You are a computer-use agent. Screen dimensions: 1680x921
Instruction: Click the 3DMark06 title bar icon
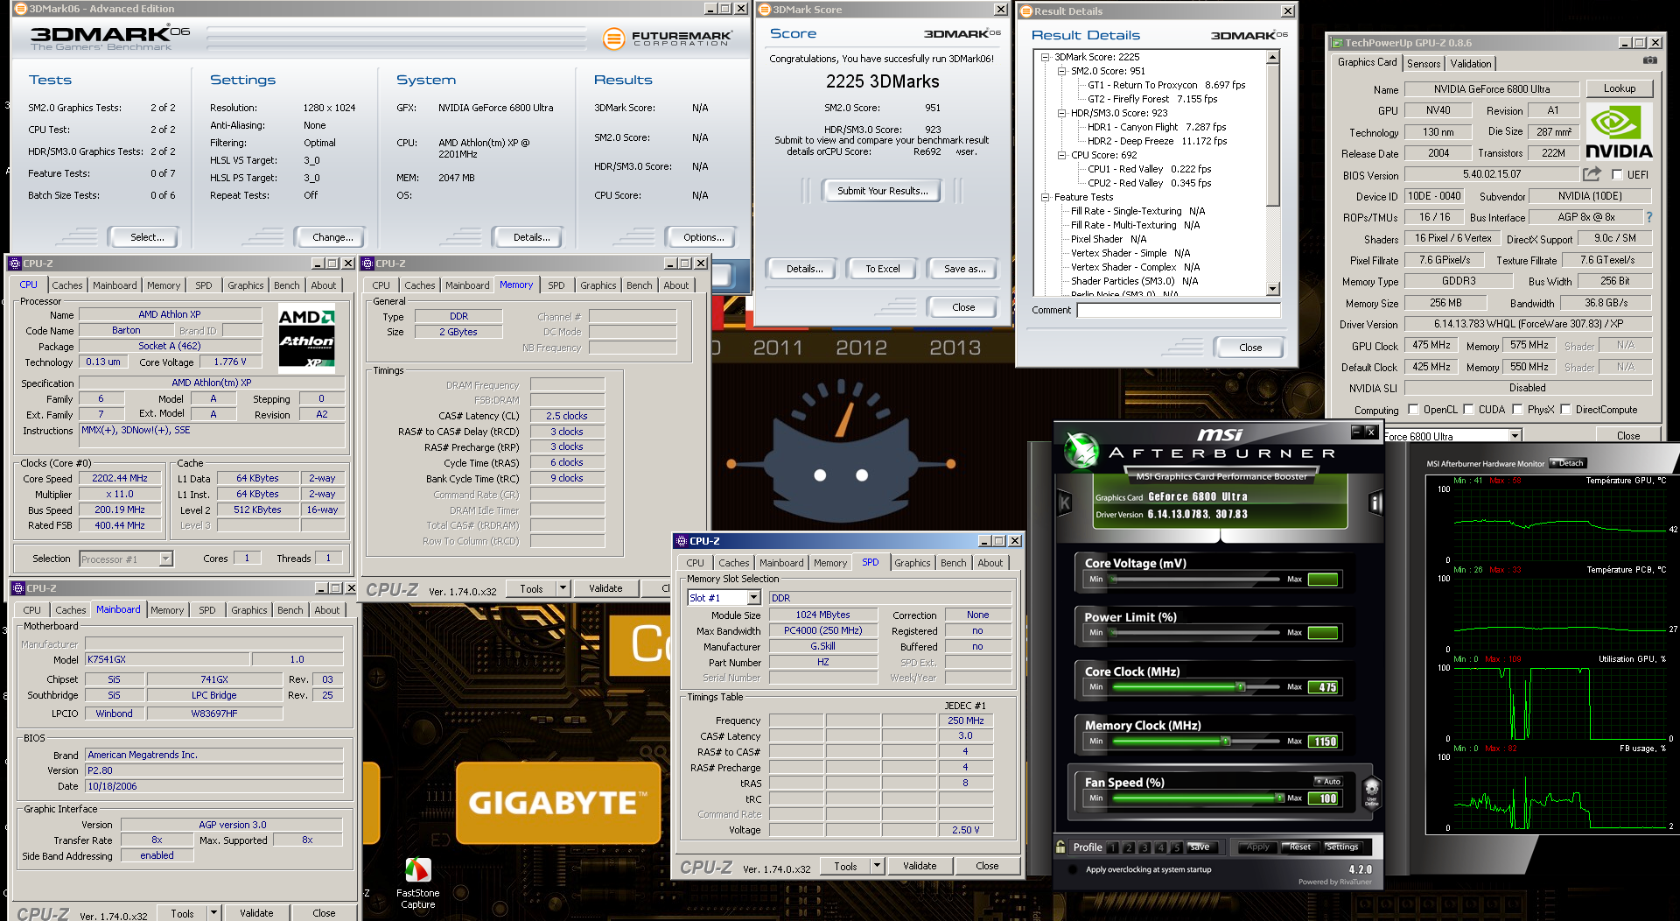click(x=20, y=9)
